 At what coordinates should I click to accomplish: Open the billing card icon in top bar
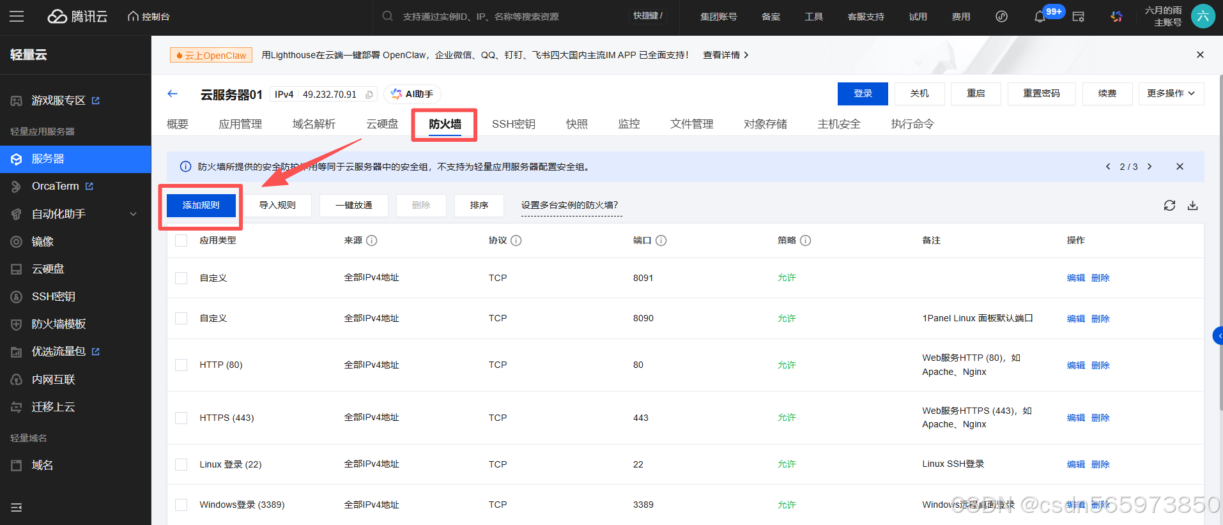1079,17
